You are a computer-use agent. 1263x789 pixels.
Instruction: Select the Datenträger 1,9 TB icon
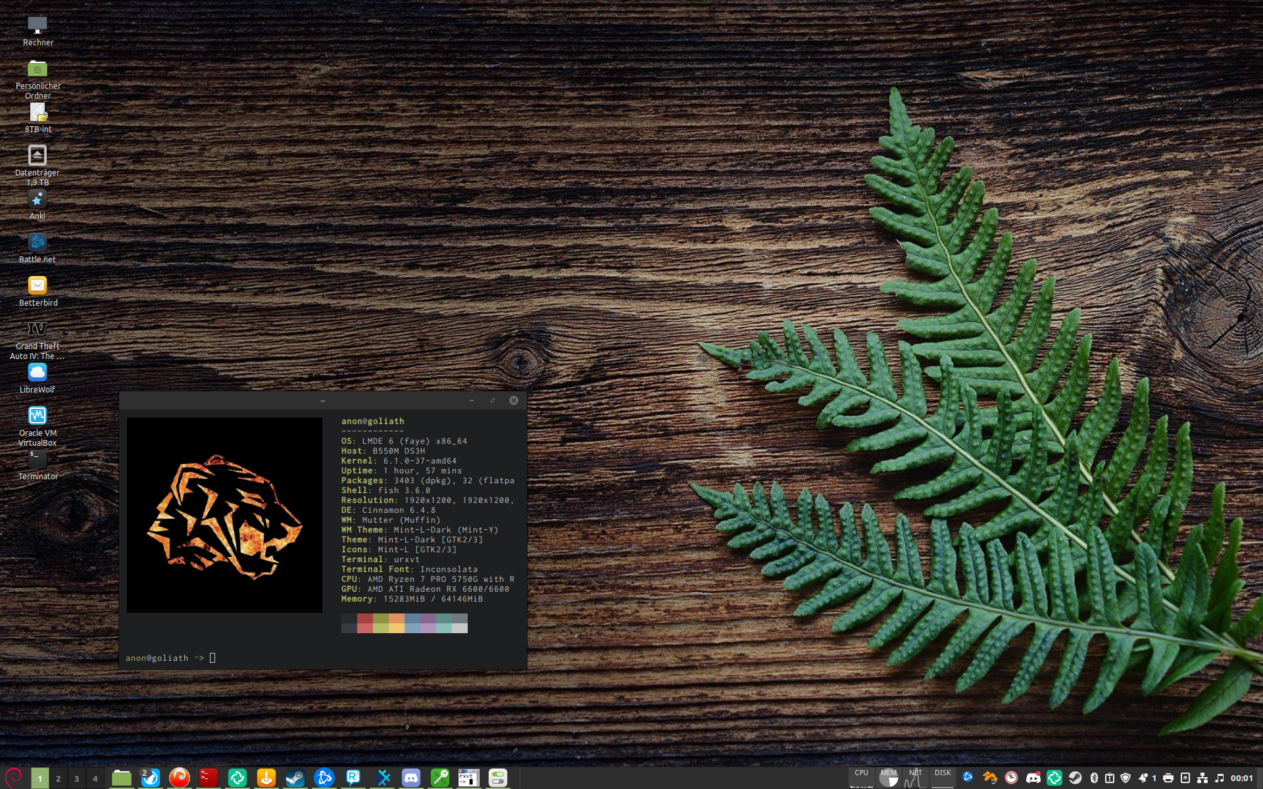click(x=37, y=166)
